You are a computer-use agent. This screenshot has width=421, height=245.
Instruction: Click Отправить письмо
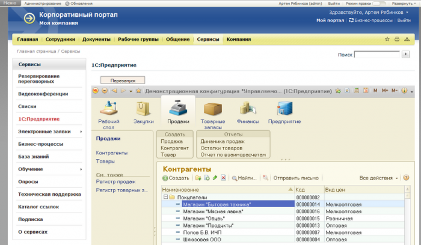point(296,178)
